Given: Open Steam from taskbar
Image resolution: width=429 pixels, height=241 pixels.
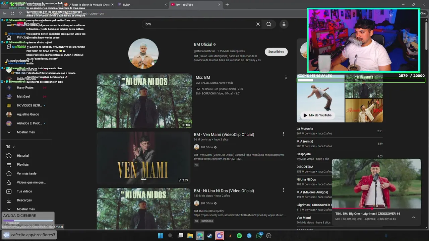Looking at the screenshot, I should point(209,236).
